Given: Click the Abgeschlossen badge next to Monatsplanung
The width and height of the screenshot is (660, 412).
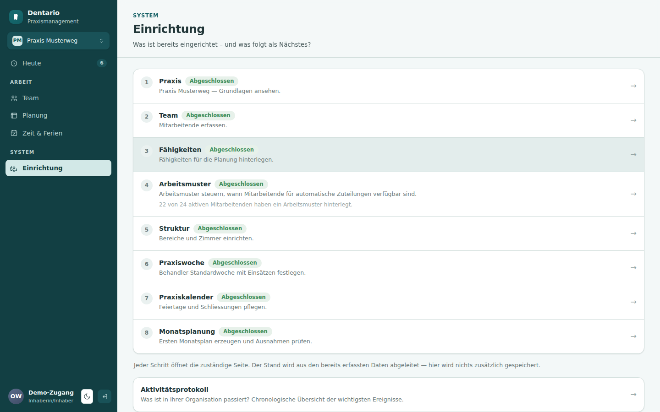Looking at the screenshot, I should 245,331.
